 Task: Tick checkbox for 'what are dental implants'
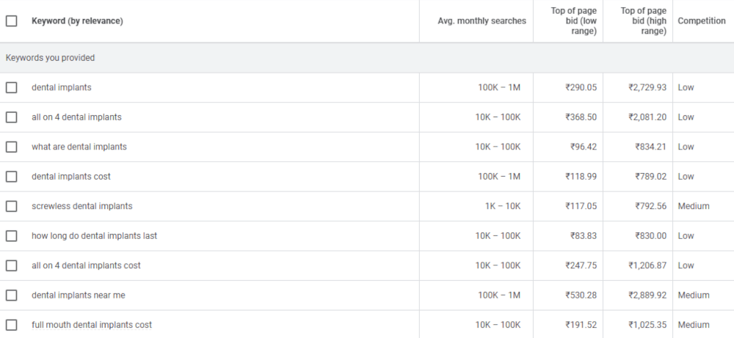pyautogui.click(x=12, y=147)
